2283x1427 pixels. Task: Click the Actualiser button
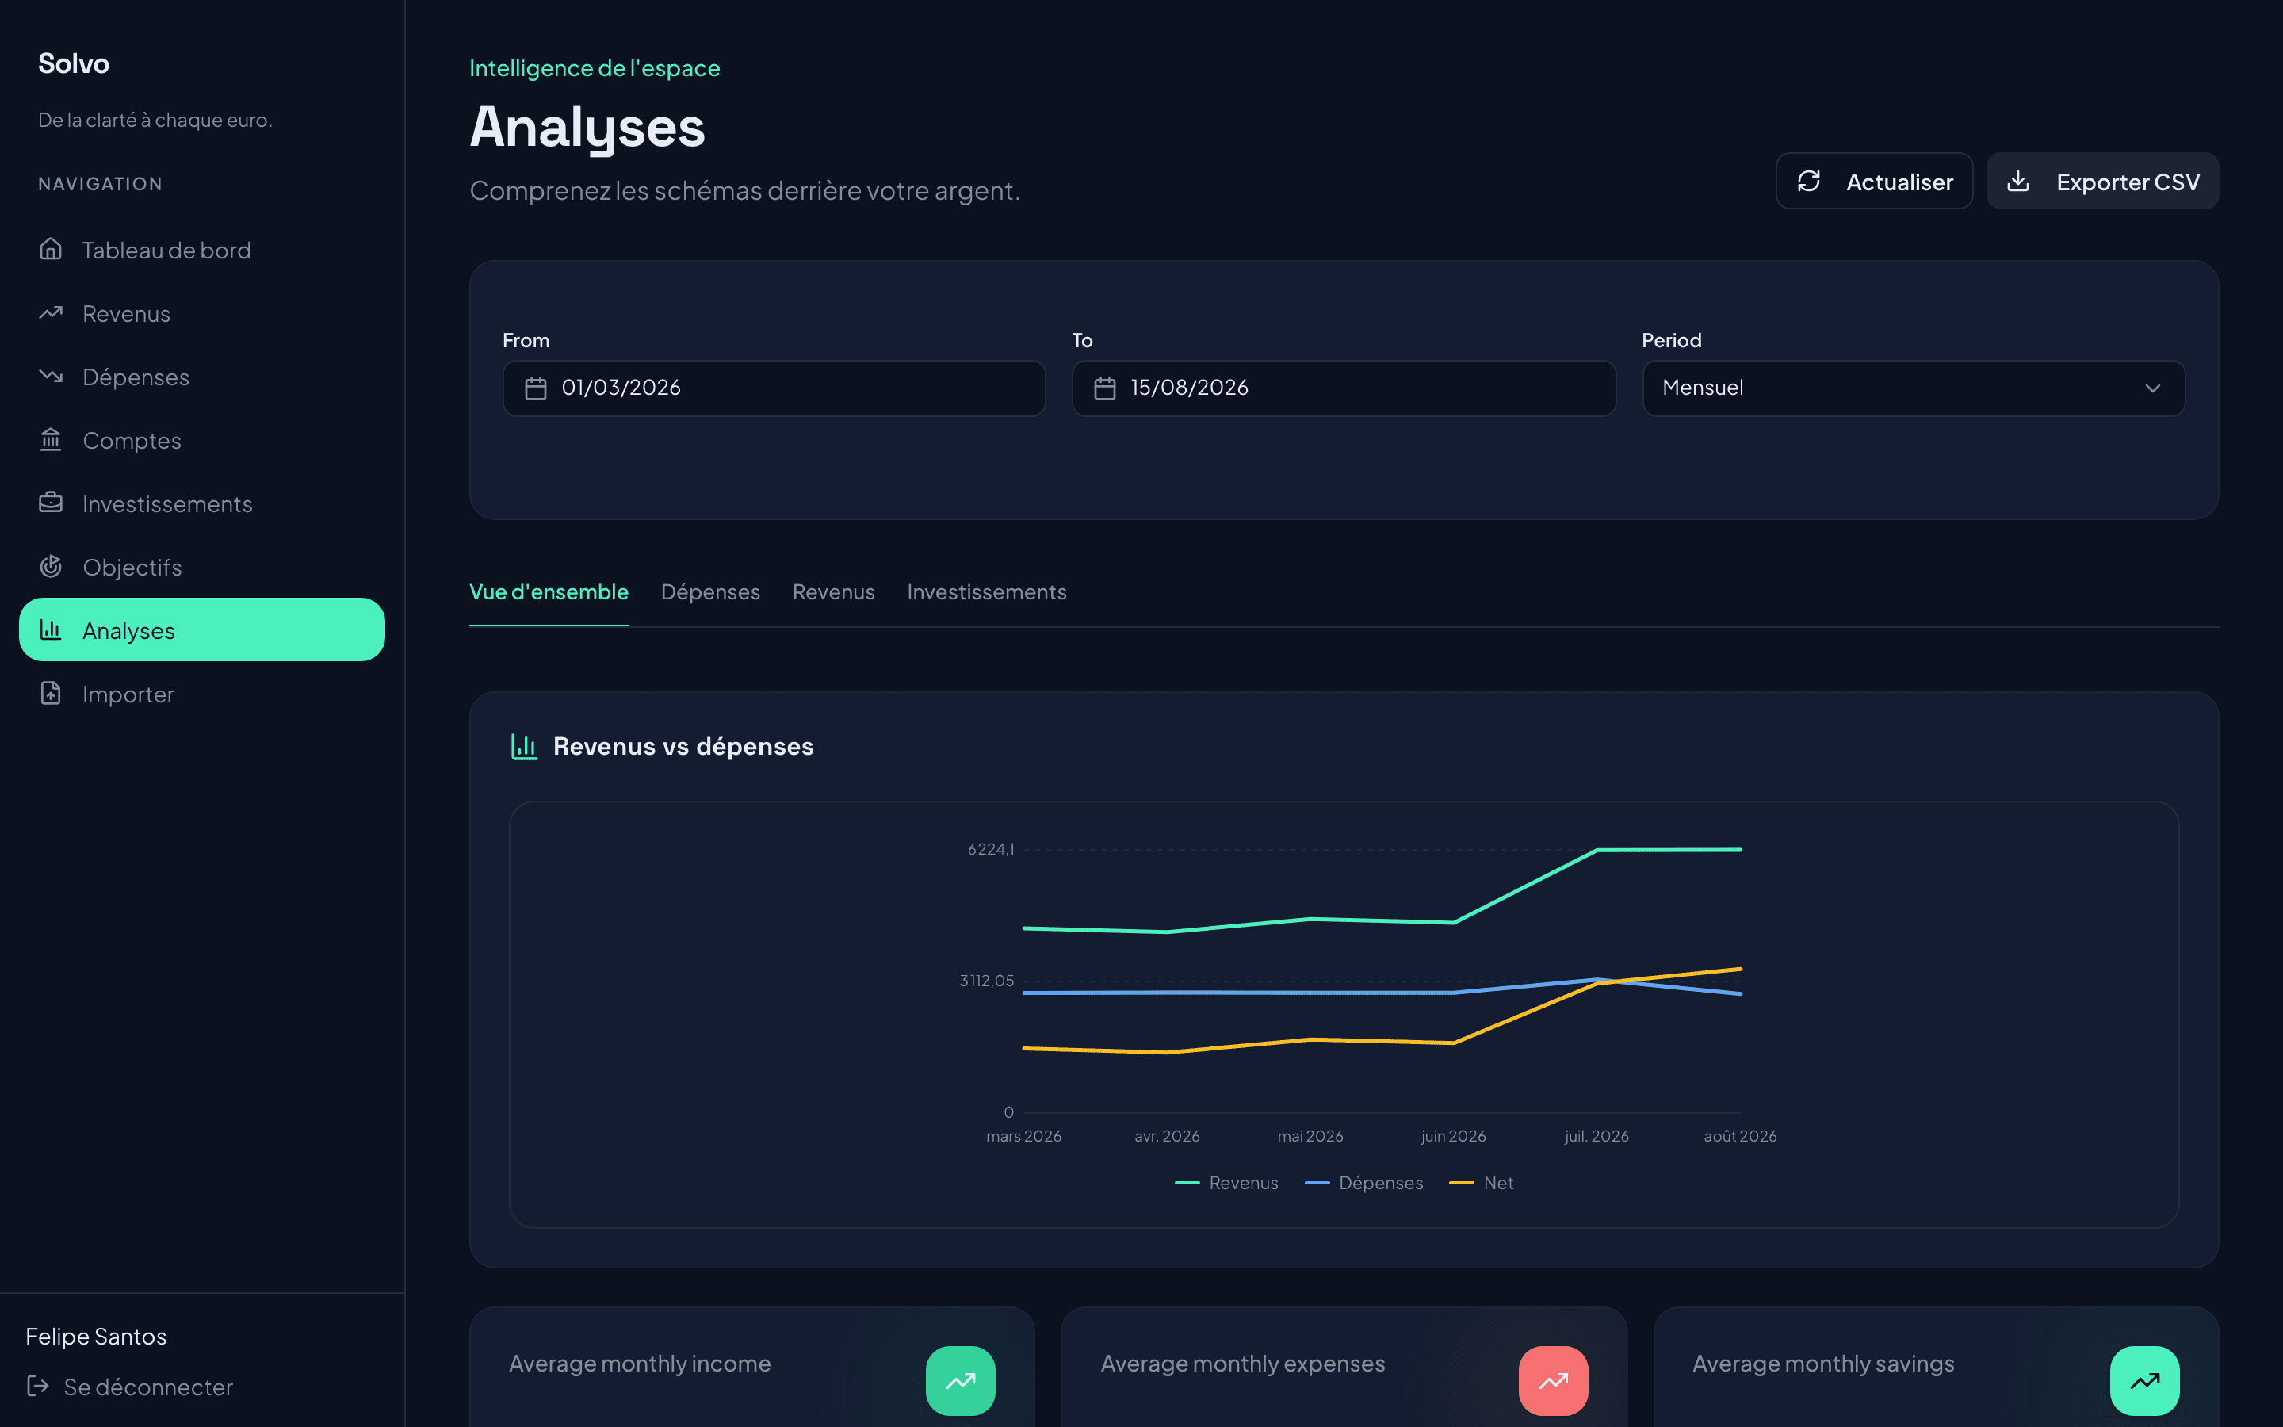(1874, 182)
